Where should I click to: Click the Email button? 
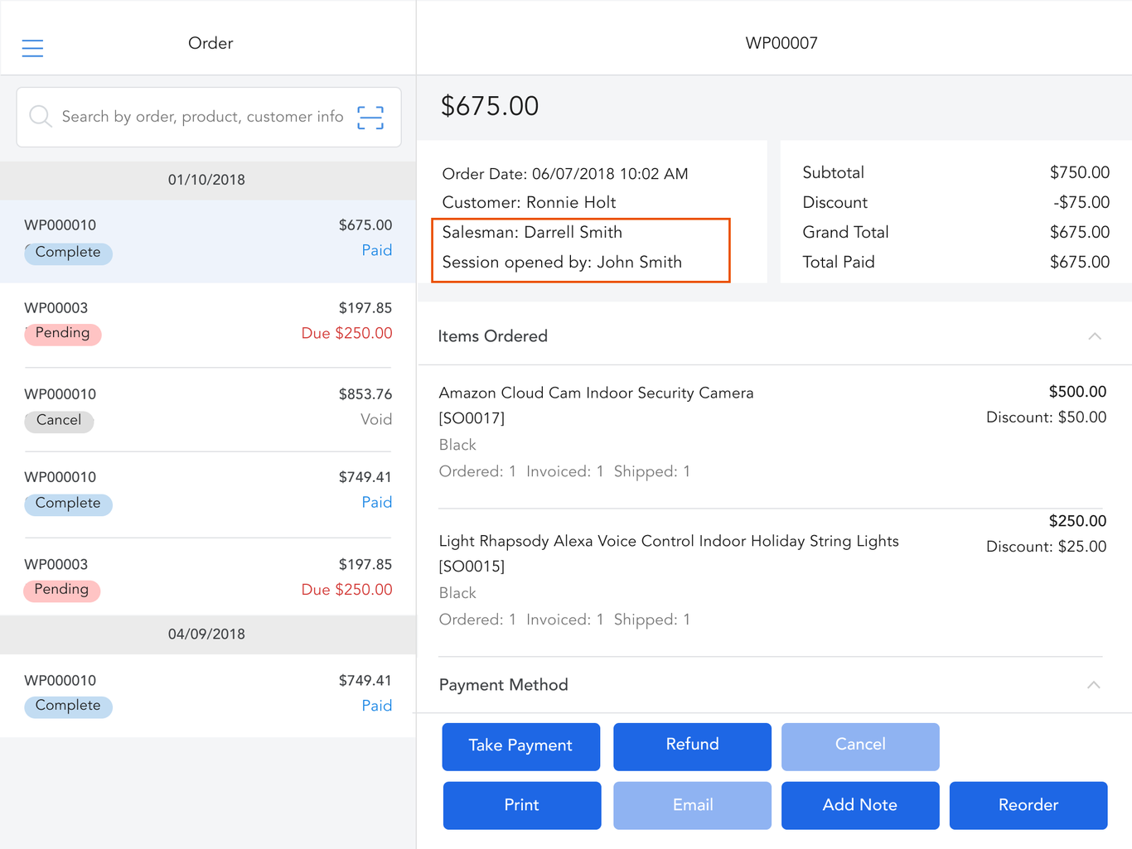pyautogui.click(x=691, y=805)
